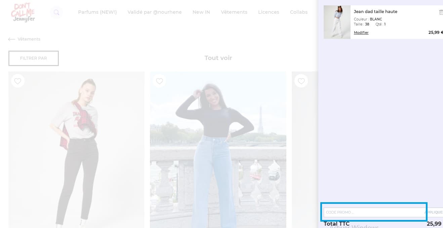The width and height of the screenshot is (443, 228).
Task: Add the black jeans outfit to favorites
Action: [x=18, y=81]
